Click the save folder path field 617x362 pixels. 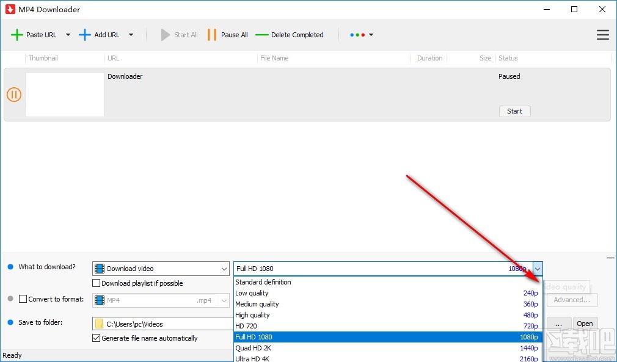(163, 324)
